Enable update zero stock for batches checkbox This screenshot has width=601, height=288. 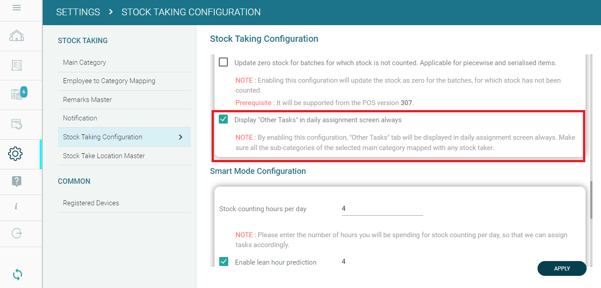click(x=223, y=62)
